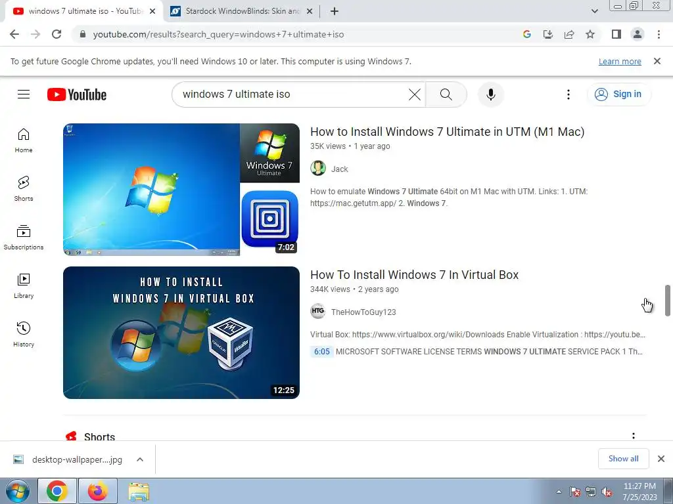This screenshot has height=504, width=673.
Task: Toggle the Chrome side panel
Action: pos(616,34)
